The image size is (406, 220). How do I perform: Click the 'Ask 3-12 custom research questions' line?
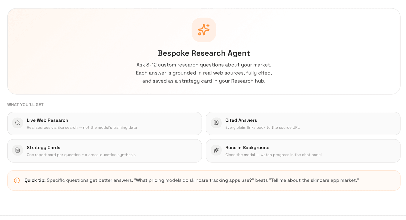[x=204, y=65]
